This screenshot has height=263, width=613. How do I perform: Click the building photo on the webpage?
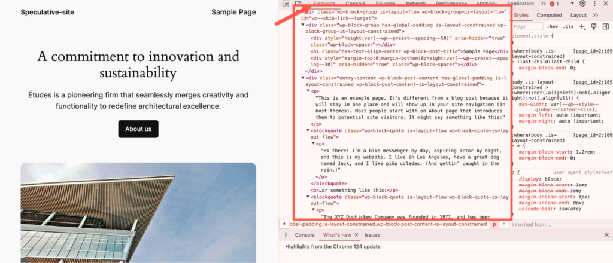[x=138, y=213]
